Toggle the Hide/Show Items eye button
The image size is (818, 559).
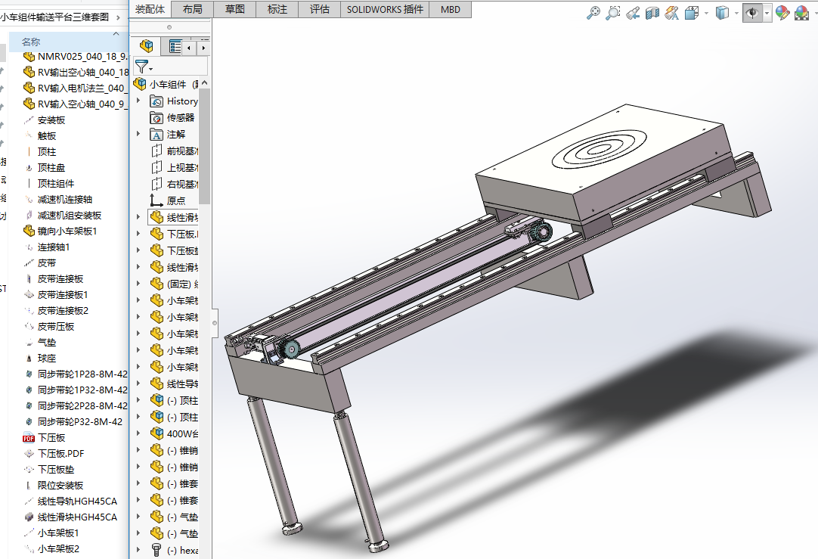752,13
